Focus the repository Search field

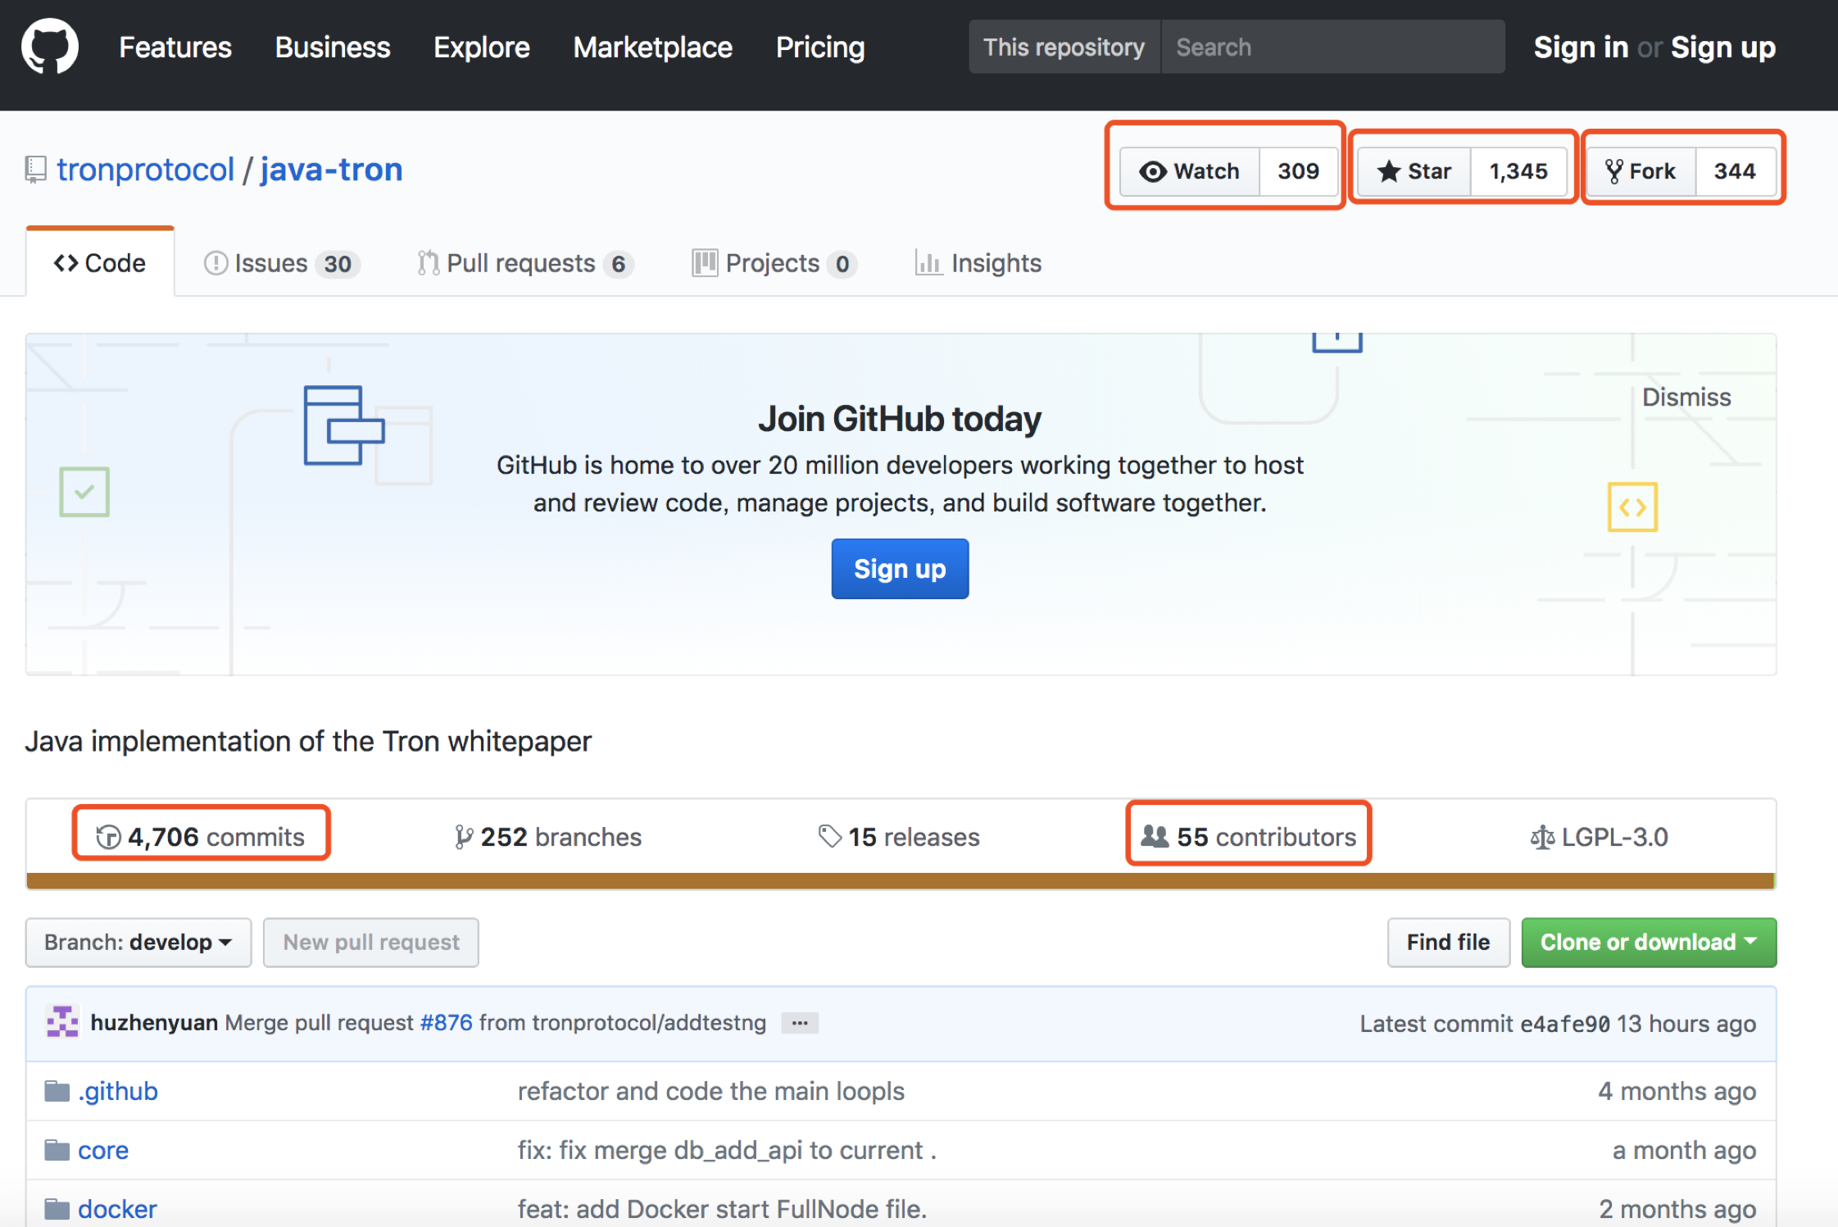coord(1332,47)
